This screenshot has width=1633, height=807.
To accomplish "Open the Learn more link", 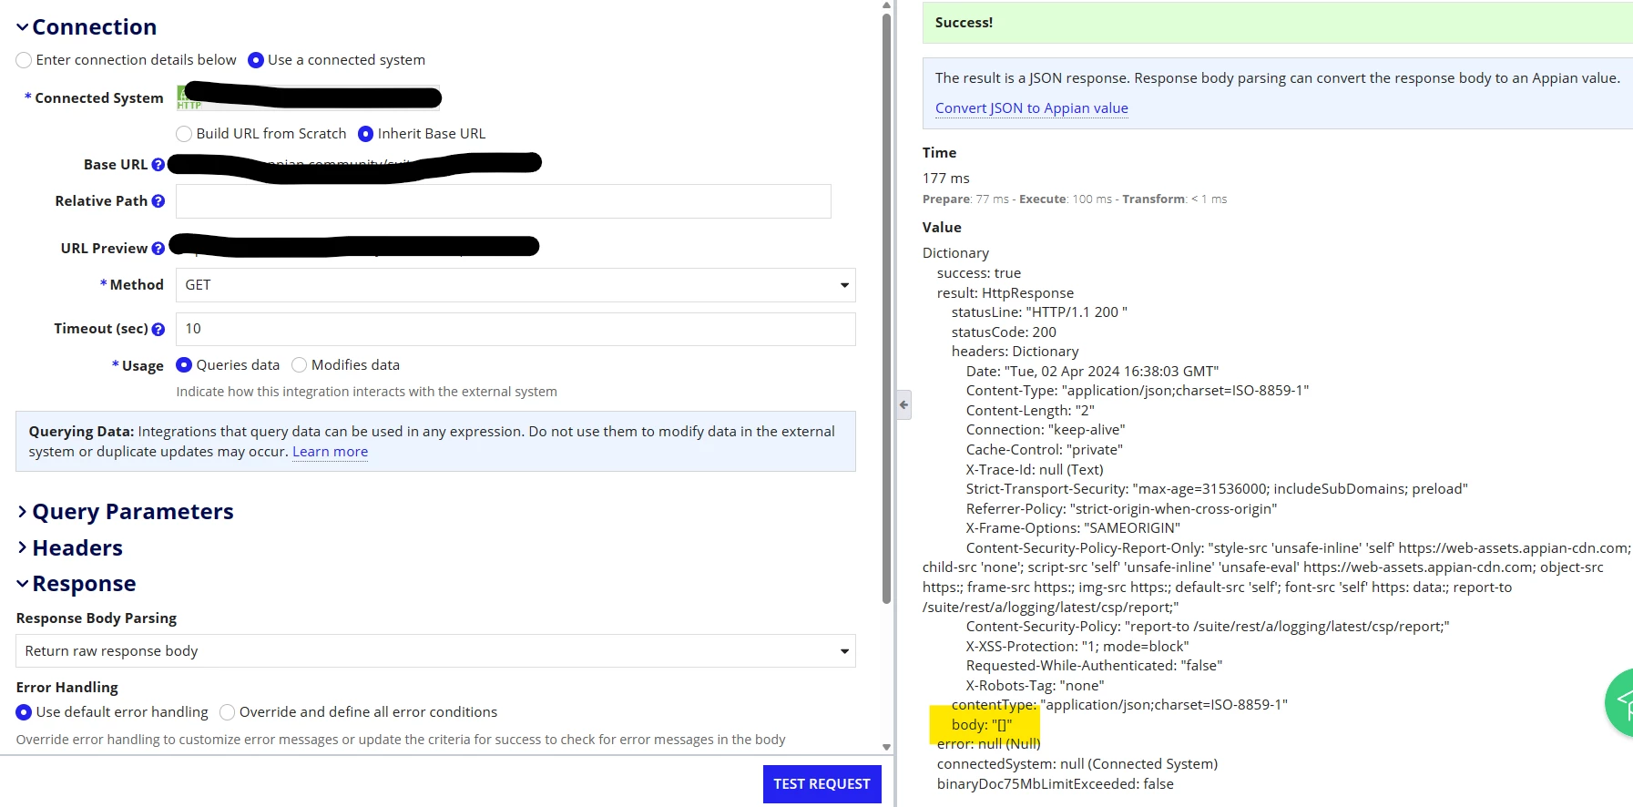I will [x=330, y=452].
